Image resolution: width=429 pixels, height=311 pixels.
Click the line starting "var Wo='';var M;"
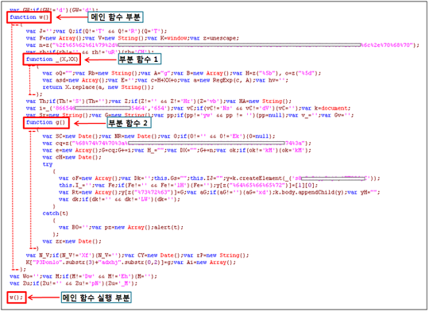pos(83,277)
